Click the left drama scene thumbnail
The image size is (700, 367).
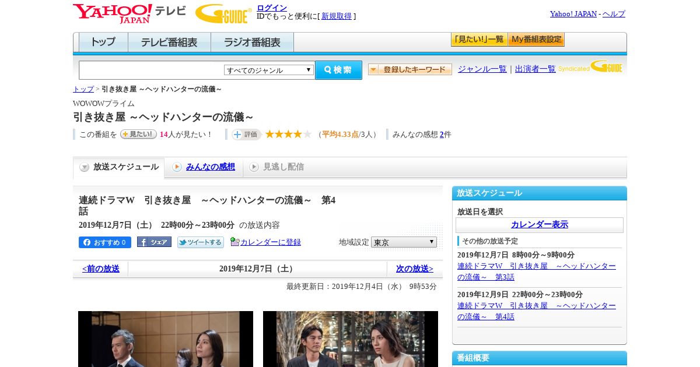pos(166,338)
